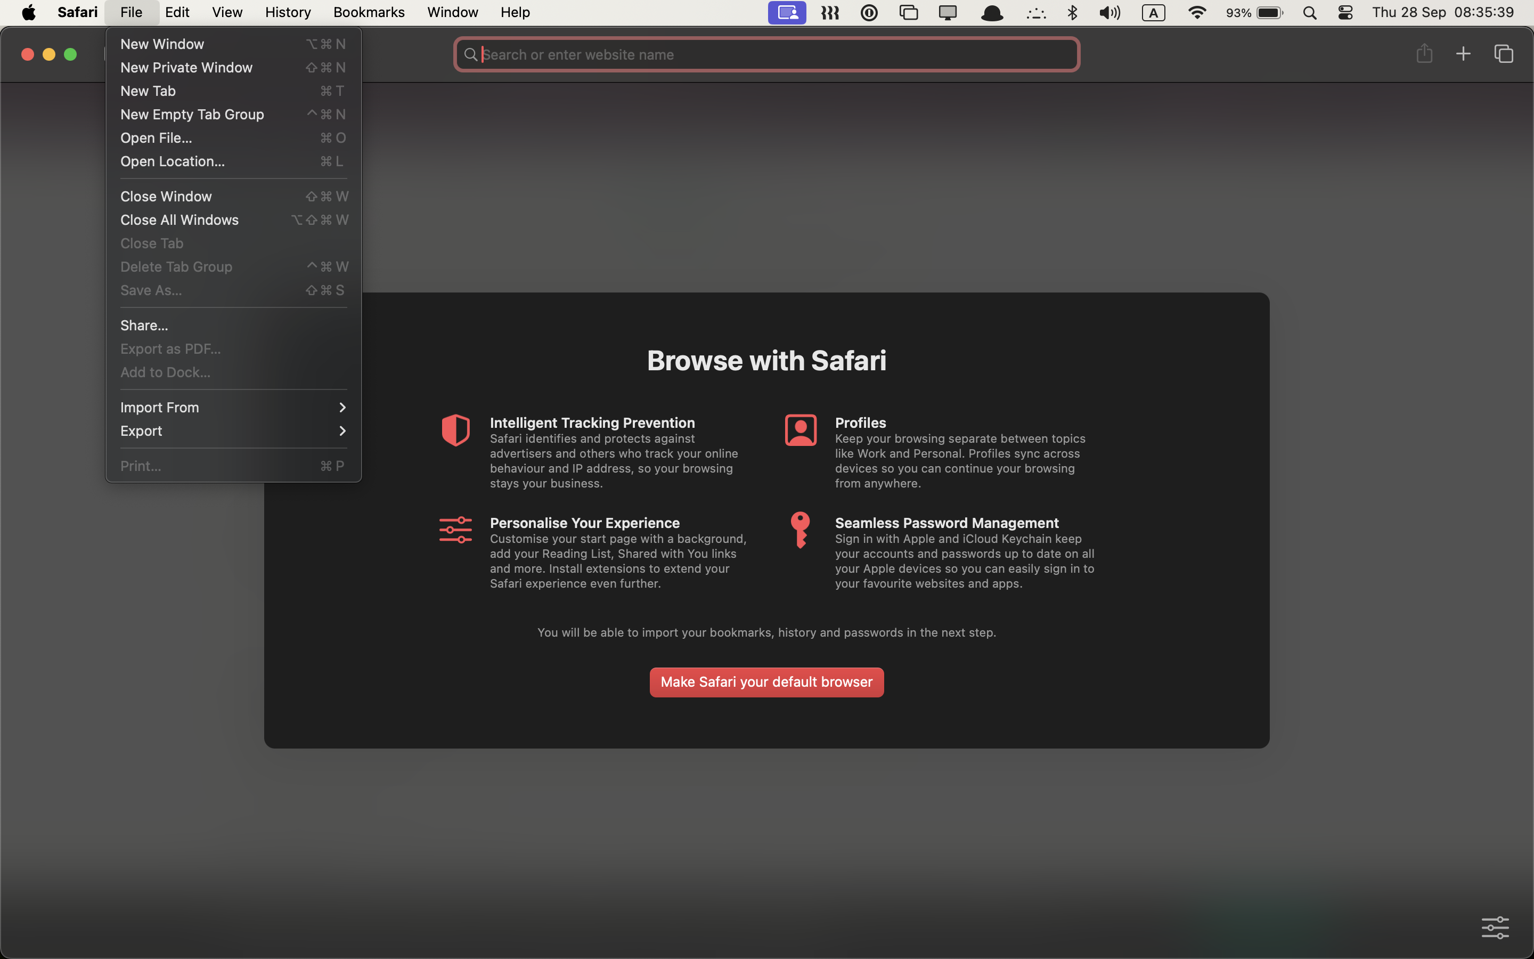Viewport: 1534px width, 959px height.
Task: Click the Open Location menu option
Action: 171,161
